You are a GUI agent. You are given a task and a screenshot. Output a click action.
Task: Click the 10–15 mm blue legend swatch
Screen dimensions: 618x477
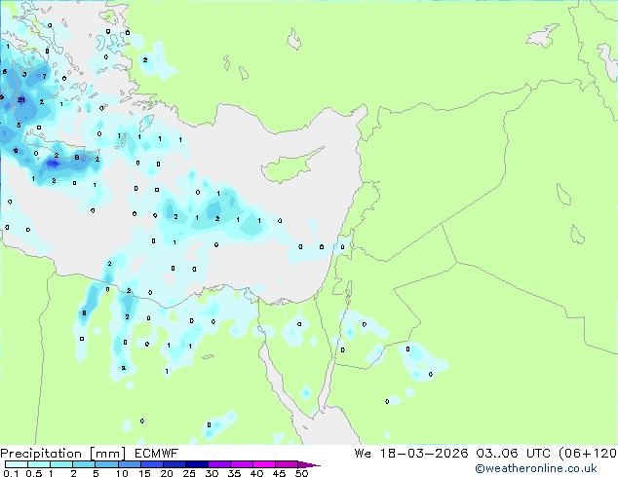129,464
